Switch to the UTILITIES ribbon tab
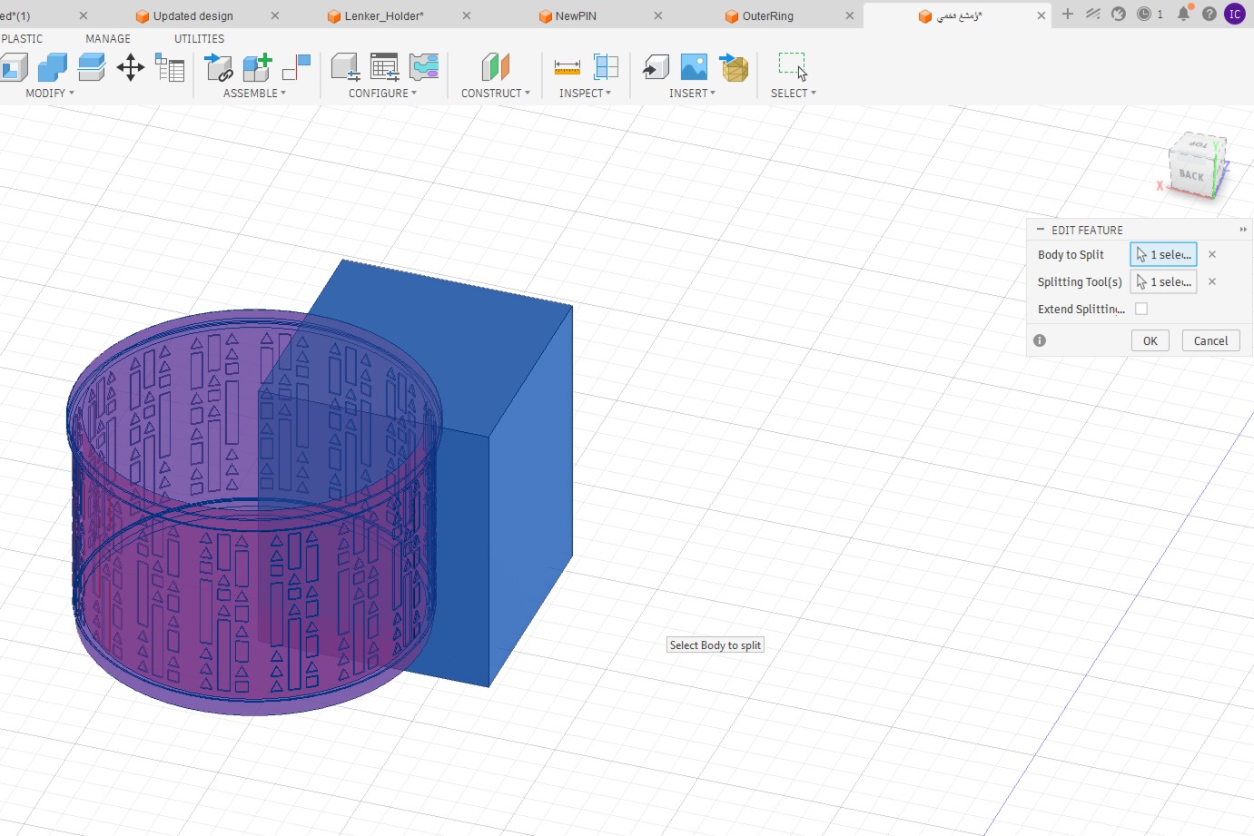 point(199,39)
